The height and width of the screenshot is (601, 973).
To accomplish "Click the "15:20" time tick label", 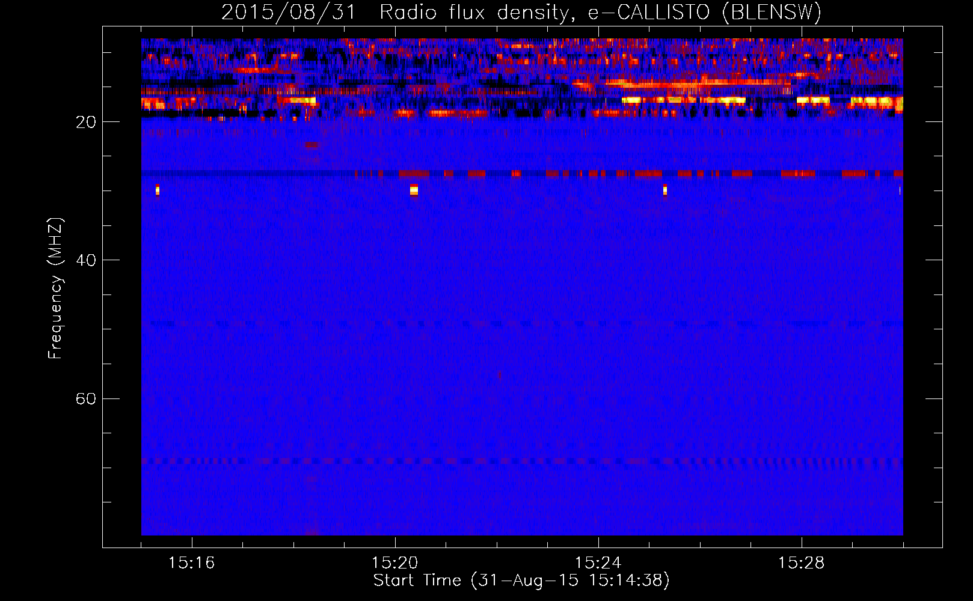I will [x=394, y=563].
